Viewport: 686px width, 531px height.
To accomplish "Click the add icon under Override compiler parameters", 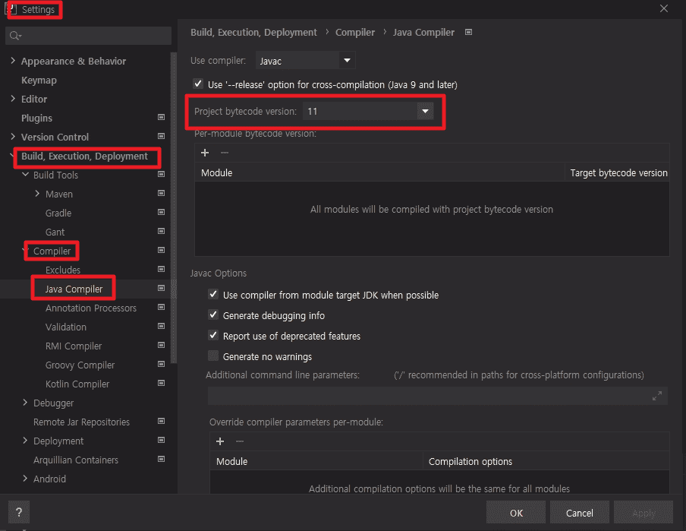I will click(220, 441).
